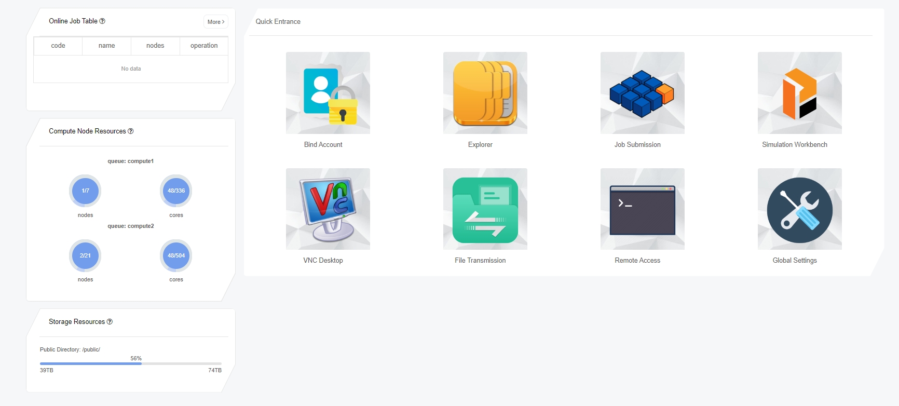Image resolution: width=899 pixels, height=406 pixels.
Task: Click the Storage Resources help icon
Action: point(110,322)
